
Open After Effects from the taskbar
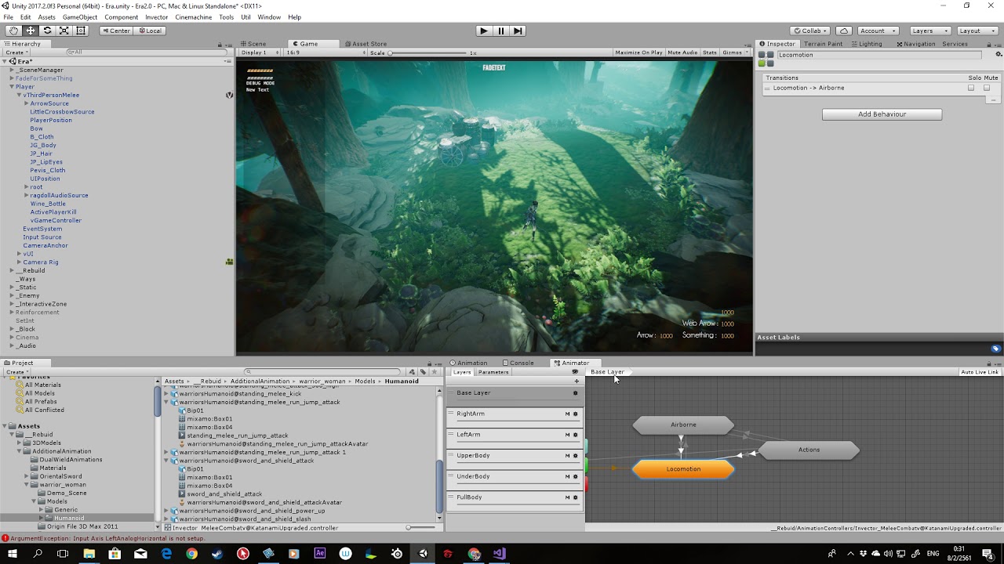tap(320, 554)
